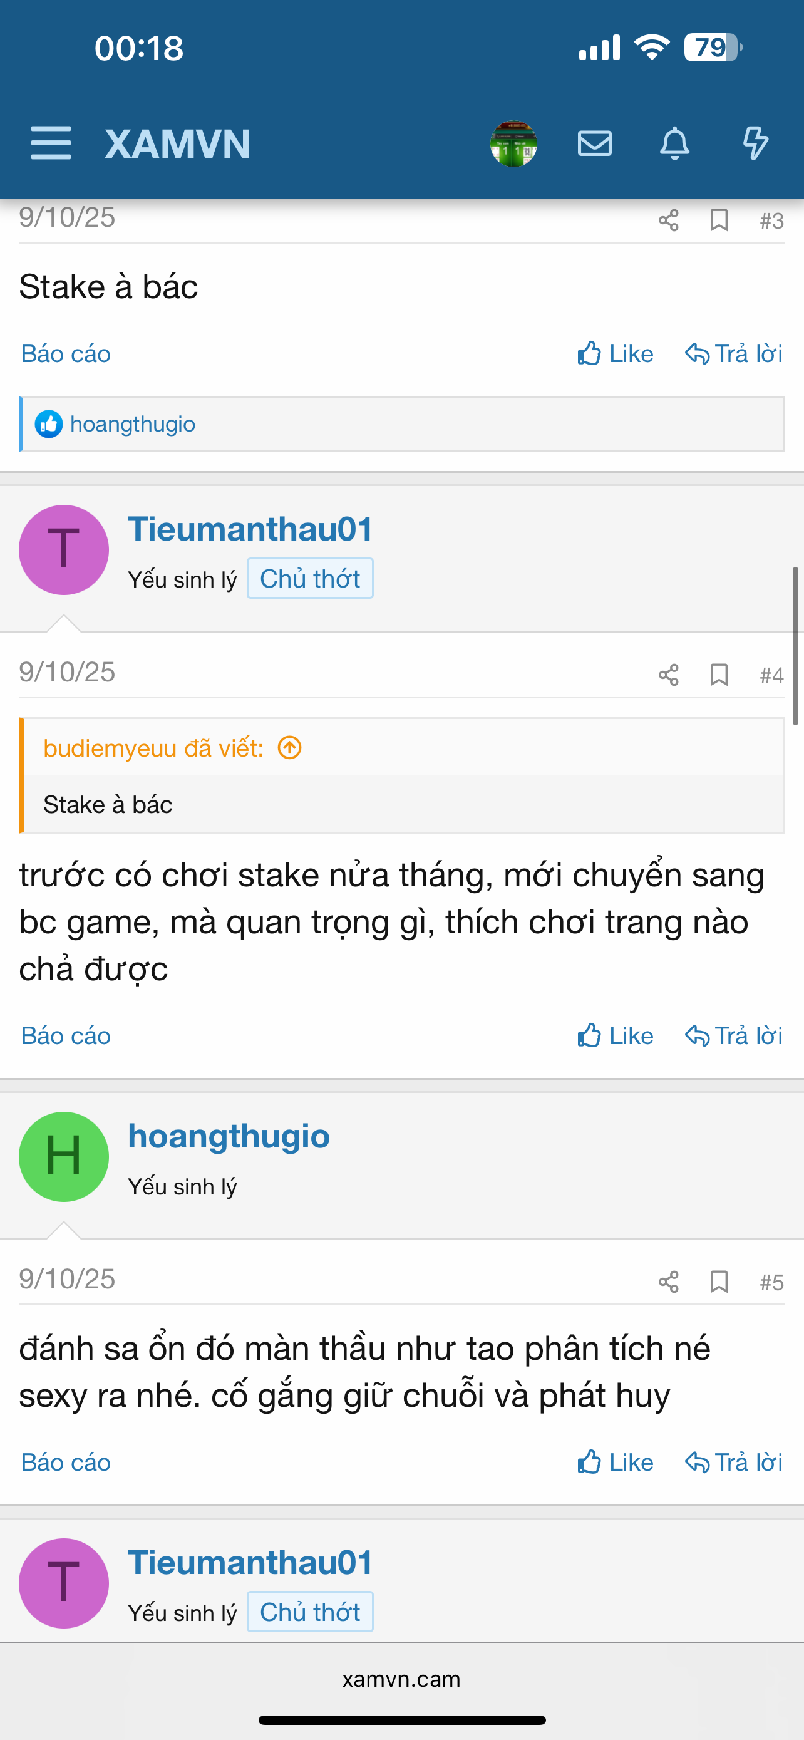Open the user account avatar menu

click(x=513, y=143)
